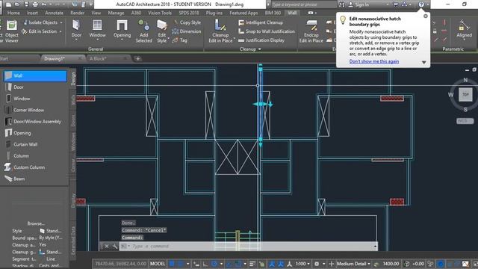Click the Door ribbon button
The height and width of the screenshot is (269, 478).
click(x=76, y=30)
